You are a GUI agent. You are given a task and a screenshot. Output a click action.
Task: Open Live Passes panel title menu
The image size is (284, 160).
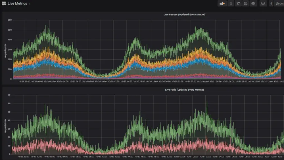[x=184, y=14]
